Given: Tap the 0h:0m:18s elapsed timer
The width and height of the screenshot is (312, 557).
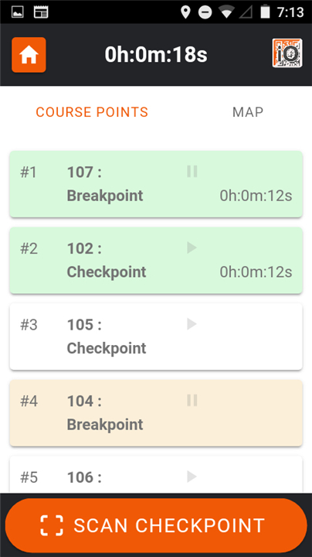Looking at the screenshot, I should click(156, 55).
